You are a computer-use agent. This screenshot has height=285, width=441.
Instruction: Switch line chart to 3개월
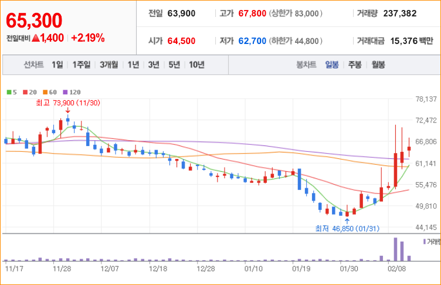(x=109, y=65)
